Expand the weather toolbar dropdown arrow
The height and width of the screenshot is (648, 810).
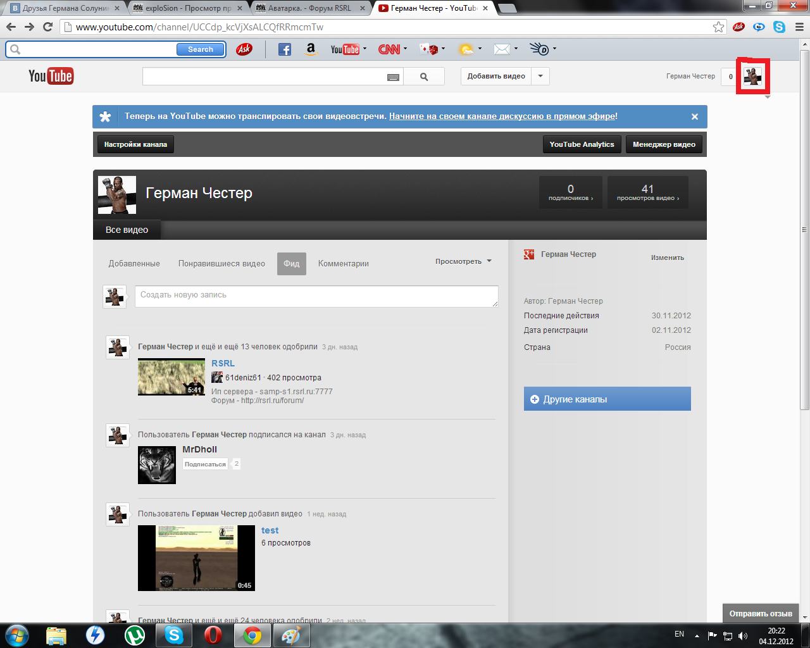[x=480, y=49]
